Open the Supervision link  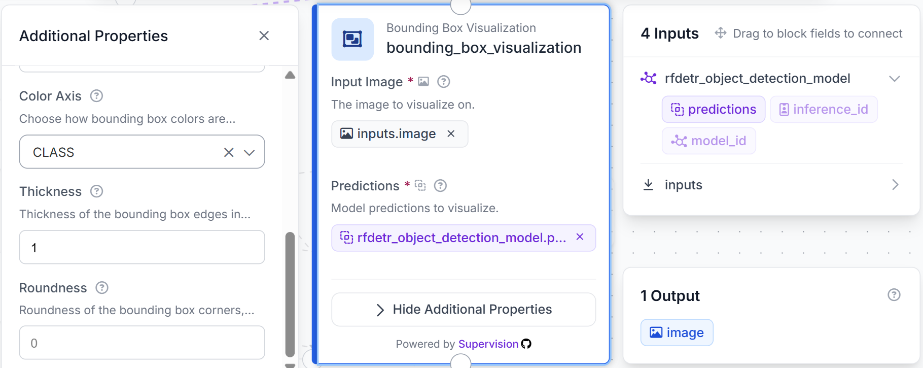(x=488, y=344)
